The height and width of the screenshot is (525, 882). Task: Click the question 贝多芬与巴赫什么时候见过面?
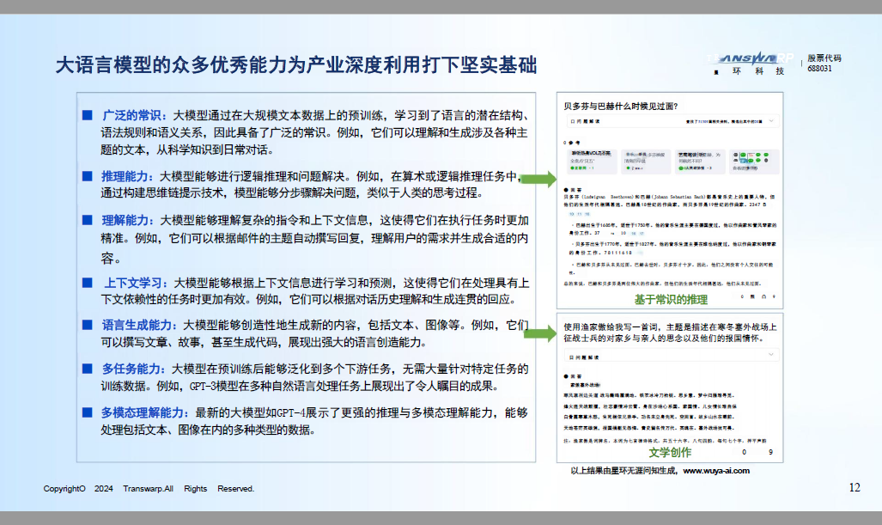click(x=621, y=107)
